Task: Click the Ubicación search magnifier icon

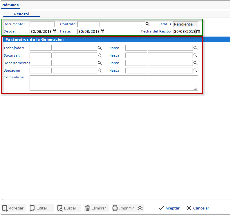Action: [99, 71]
